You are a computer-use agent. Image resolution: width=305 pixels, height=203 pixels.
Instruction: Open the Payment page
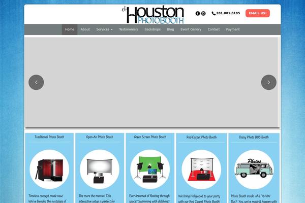pyautogui.click(x=233, y=29)
